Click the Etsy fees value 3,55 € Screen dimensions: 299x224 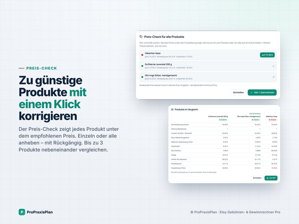click(225, 138)
